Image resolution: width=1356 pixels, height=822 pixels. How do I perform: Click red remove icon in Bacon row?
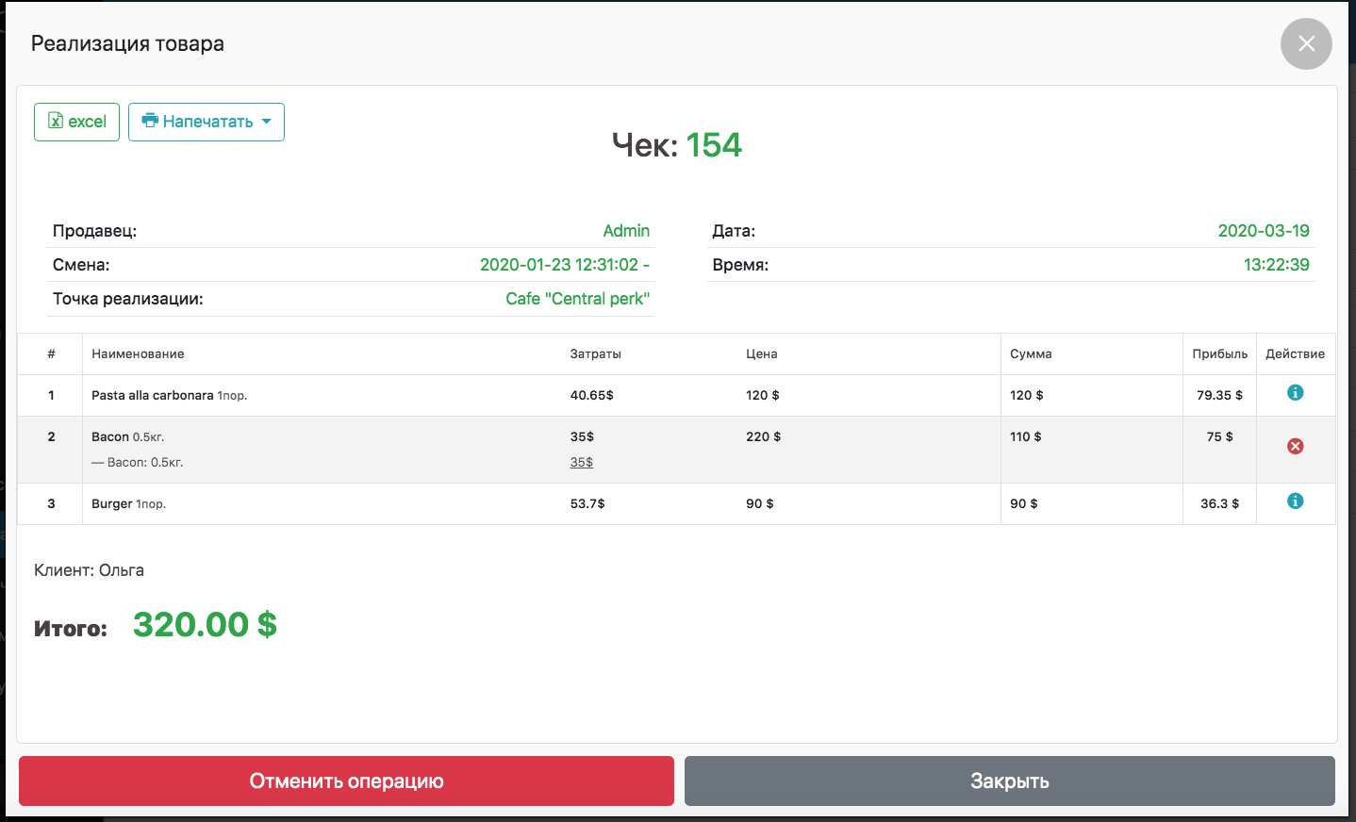pyautogui.click(x=1295, y=446)
